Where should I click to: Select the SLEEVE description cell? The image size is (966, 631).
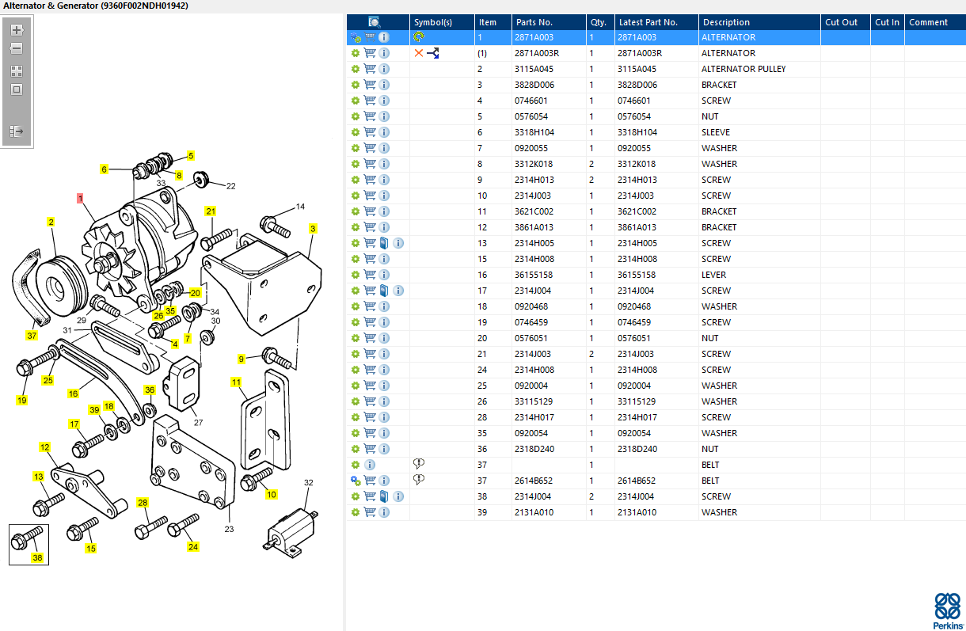[x=759, y=132]
